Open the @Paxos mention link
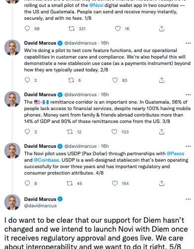Image resolution: width=194 pixels, height=249 pixels. pyautogui.click(x=175, y=154)
